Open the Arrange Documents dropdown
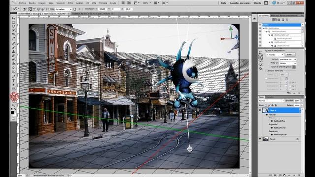315x177 pixels. [157, 3]
